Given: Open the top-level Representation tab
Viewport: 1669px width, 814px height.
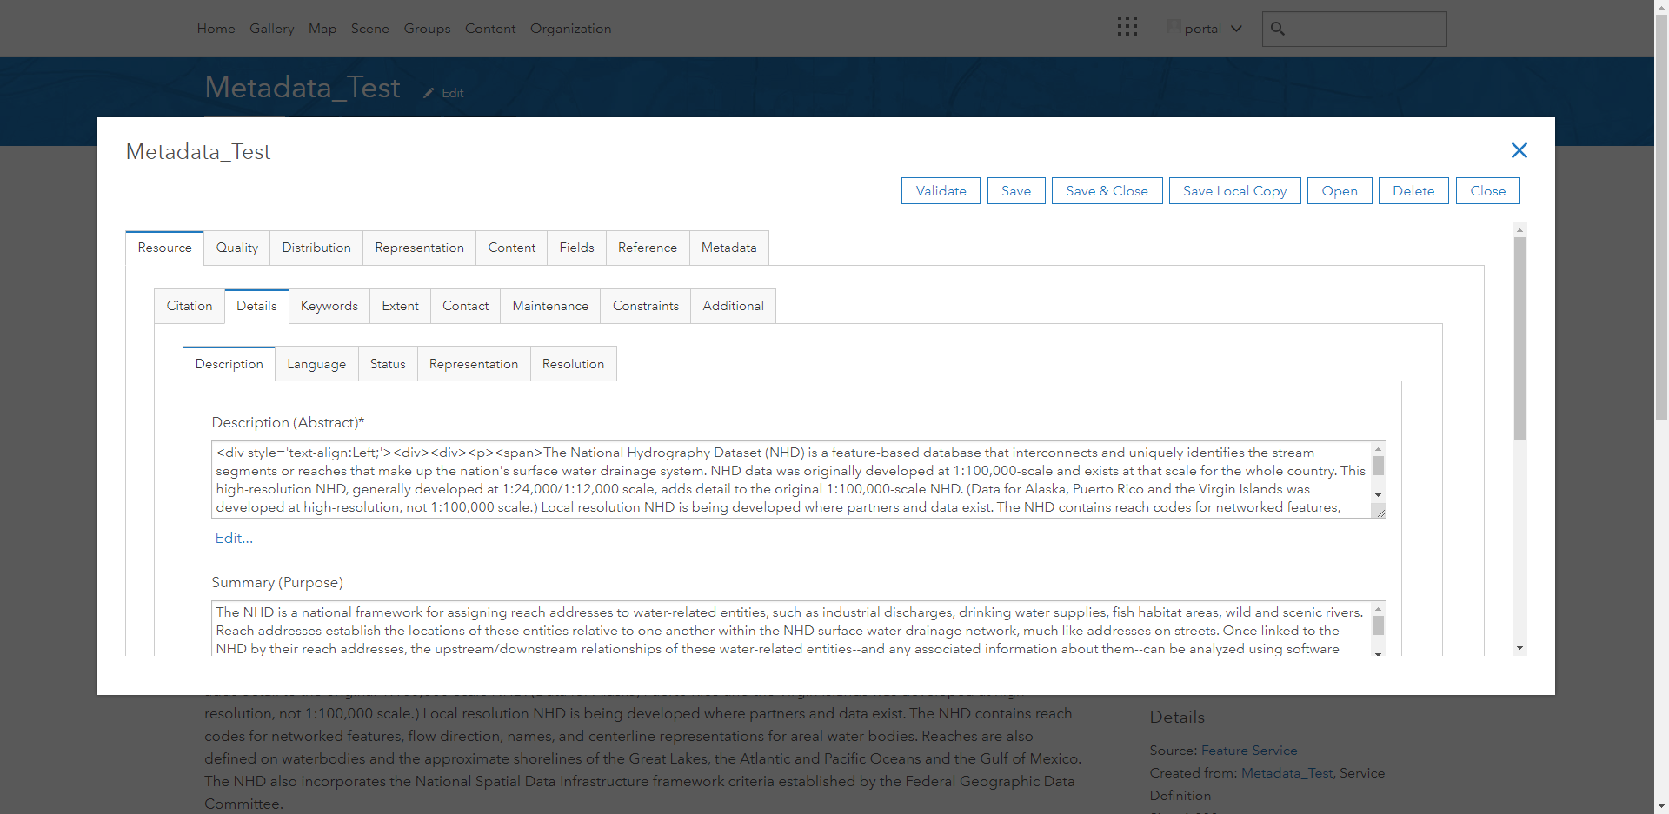Looking at the screenshot, I should point(419,248).
